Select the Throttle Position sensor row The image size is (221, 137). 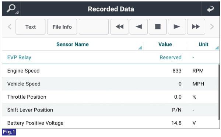pos(110,97)
